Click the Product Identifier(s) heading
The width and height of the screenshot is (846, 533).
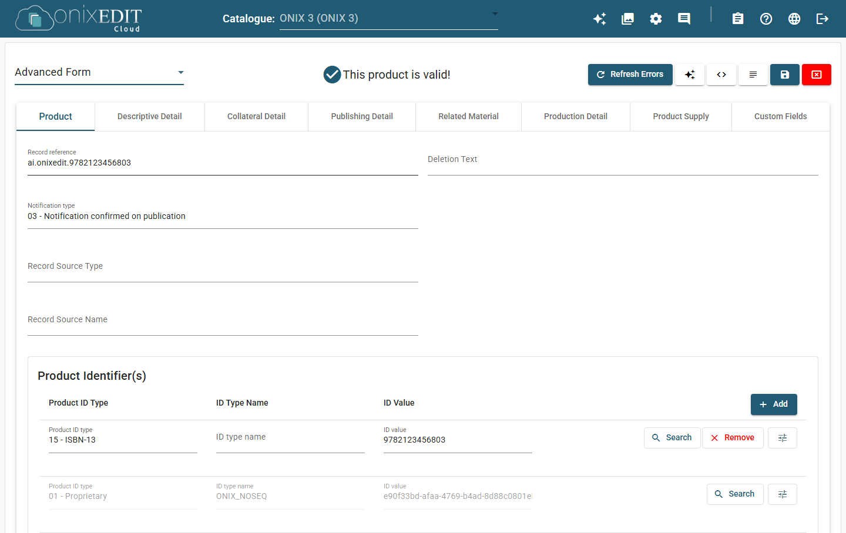click(92, 376)
